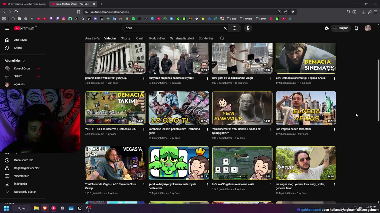Screen dimensions: 380x213
Task: Bookmark this page icon in address bar
Action: 78,12
